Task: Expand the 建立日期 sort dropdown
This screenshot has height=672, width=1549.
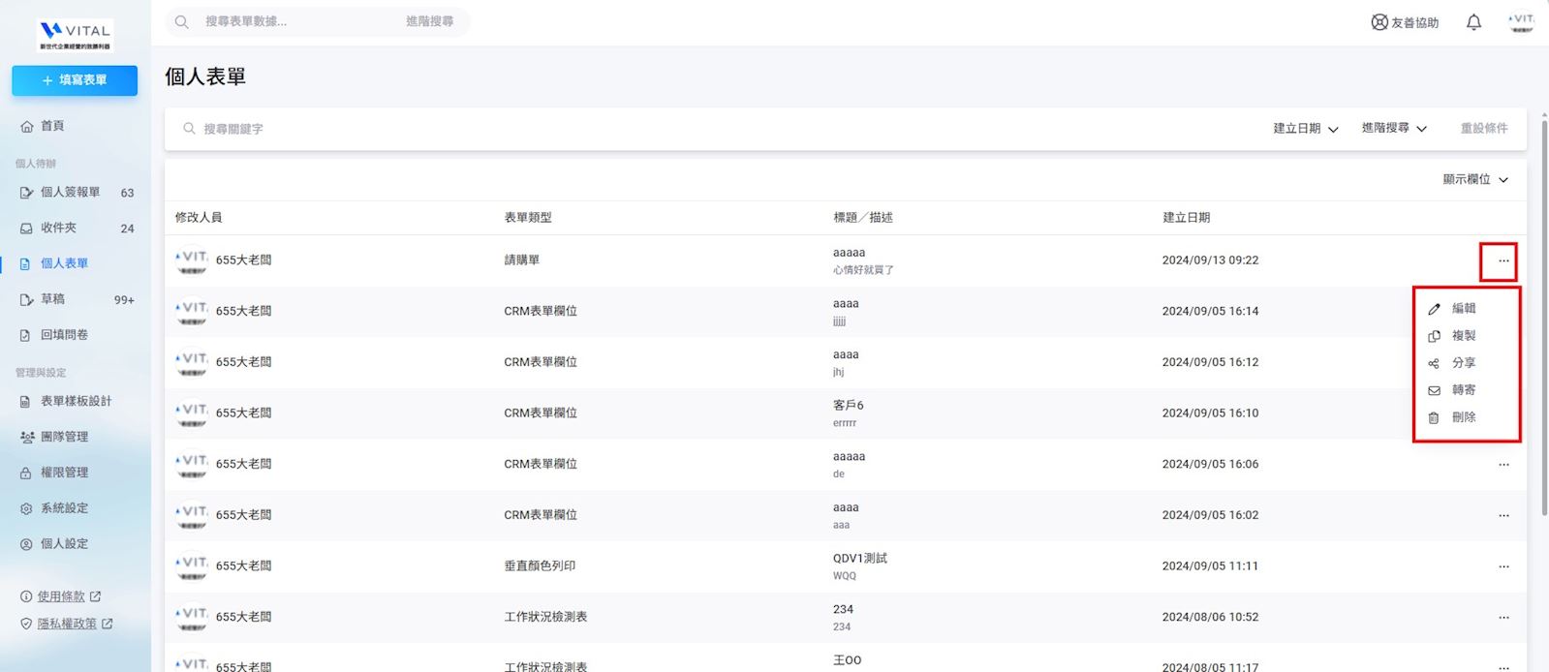Action: (1305, 129)
